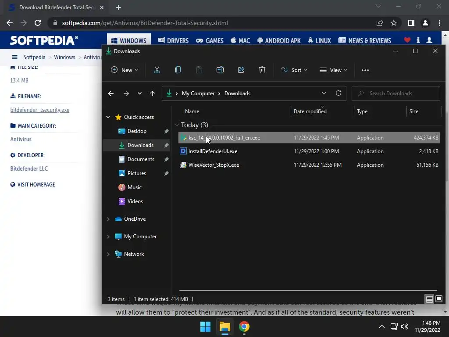
Task: Click the bitdefender_tsecurity.exe link
Action: [x=40, y=110]
